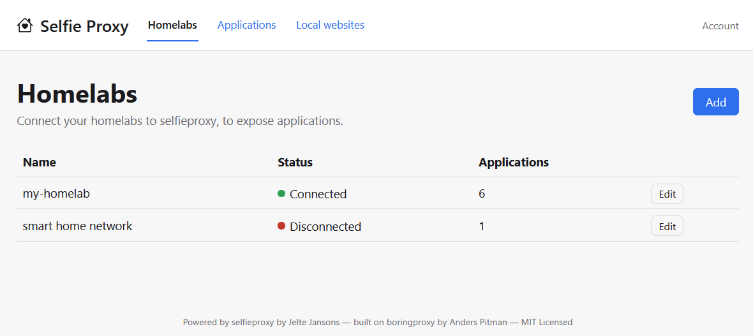Open the Applications tab
The height and width of the screenshot is (336, 753).
coord(246,25)
